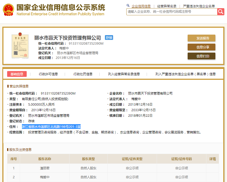Open the 列入严重违法失信企业名单(黑名单)信息 tab
This screenshot has width=227, height=182.
coord(186,74)
